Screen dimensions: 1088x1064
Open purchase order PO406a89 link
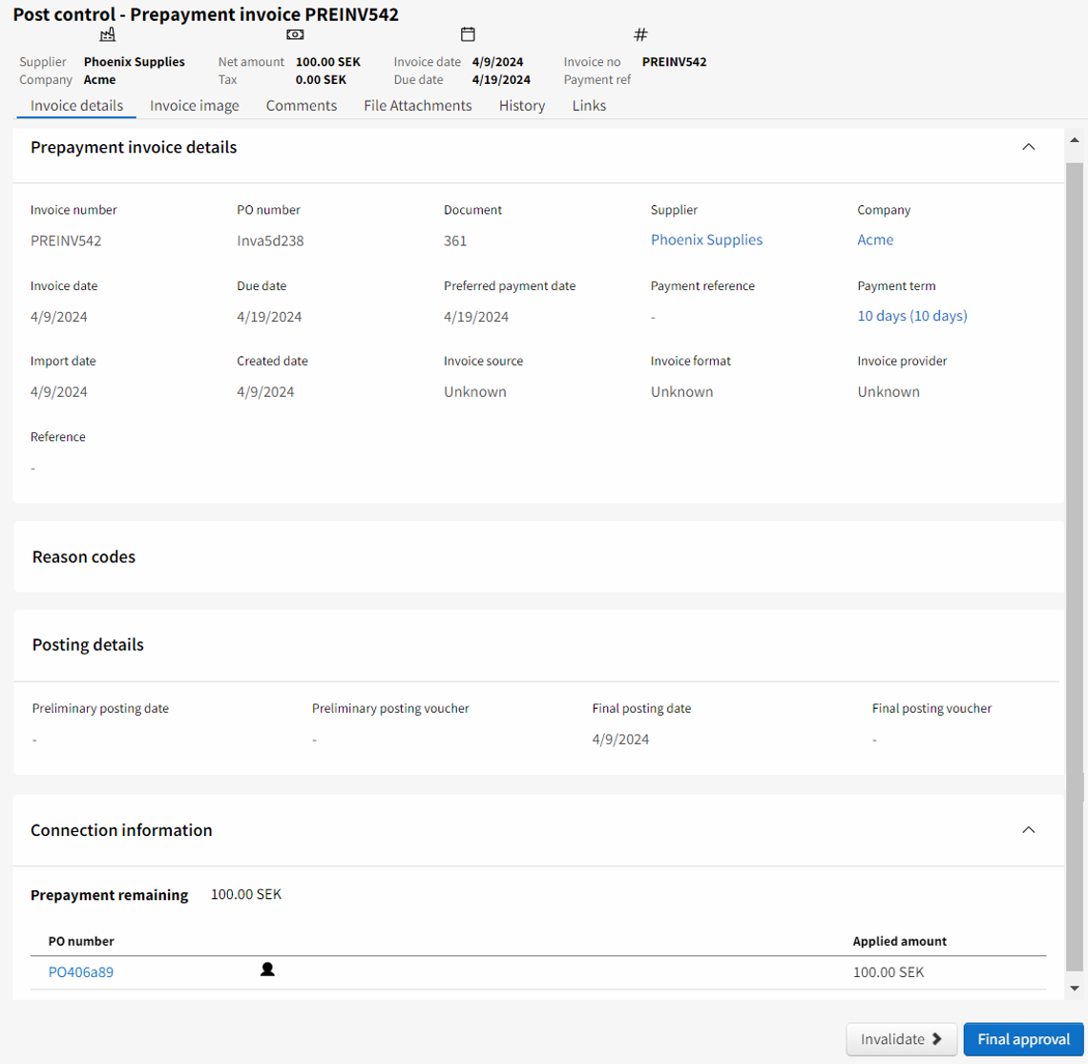[x=81, y=972]
